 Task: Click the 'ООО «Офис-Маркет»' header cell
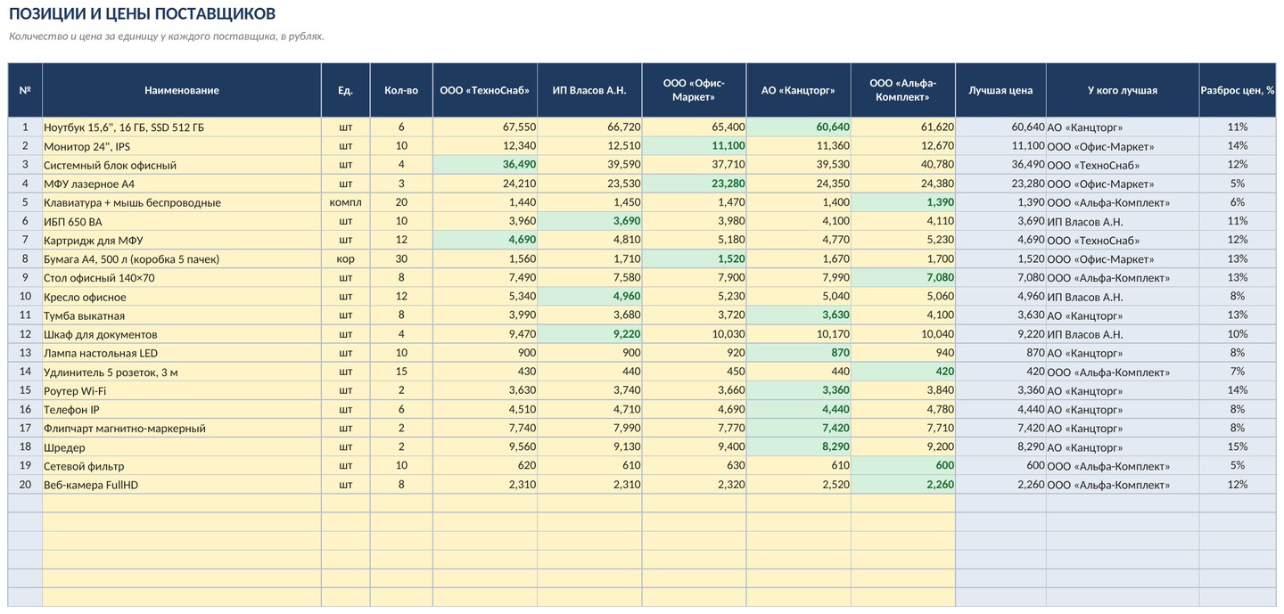pyautogui.click(x=694, y=90)
